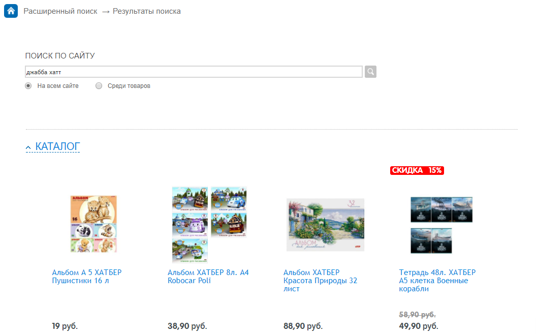Image resolution: width=536 pixels, height=334 pixels.
Task: Open Тетрадь 48л. ХАТБЕР Военные корабли link
Action: pyautogui.click(x=437, y=281)
